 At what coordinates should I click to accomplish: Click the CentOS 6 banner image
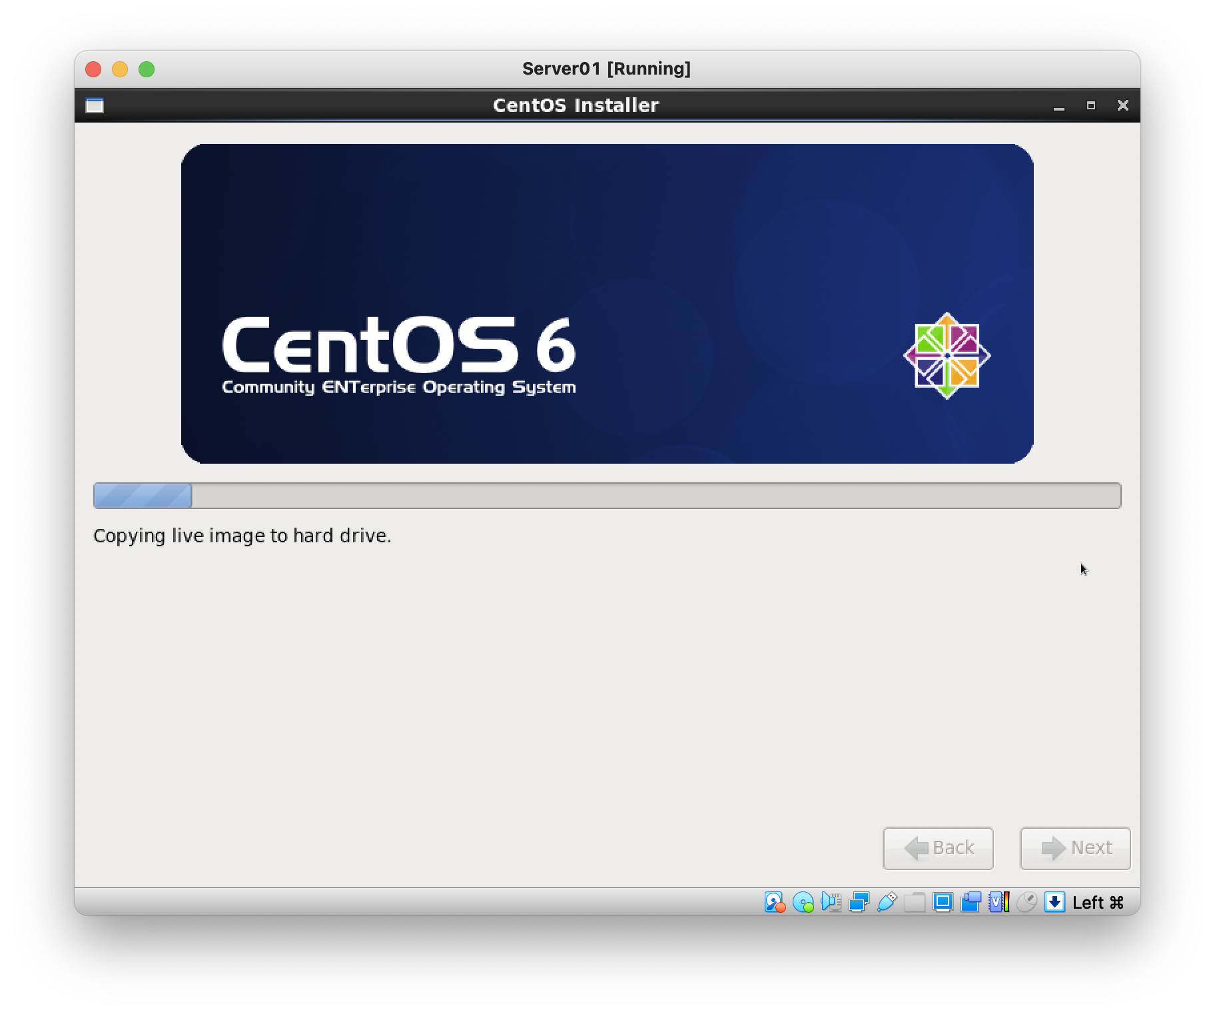[607, 304]
